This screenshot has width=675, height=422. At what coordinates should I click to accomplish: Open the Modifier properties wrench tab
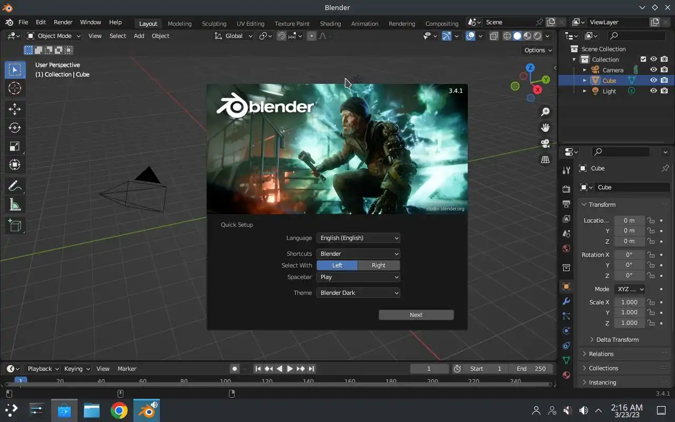[x=566, y=301]
